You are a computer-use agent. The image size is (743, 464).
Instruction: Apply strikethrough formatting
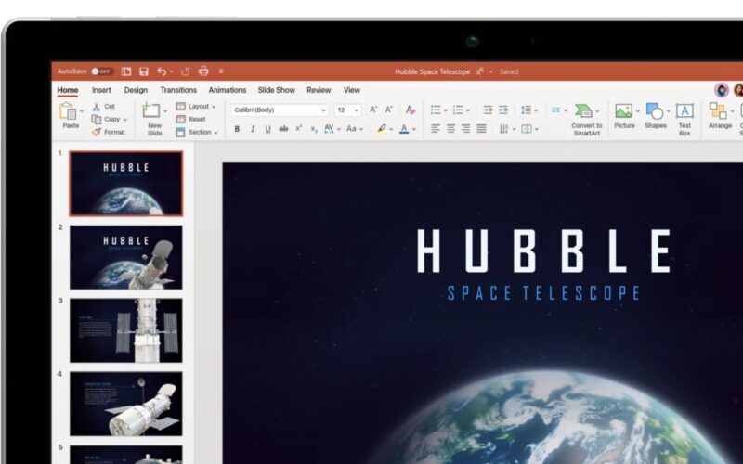pos(283,129)
